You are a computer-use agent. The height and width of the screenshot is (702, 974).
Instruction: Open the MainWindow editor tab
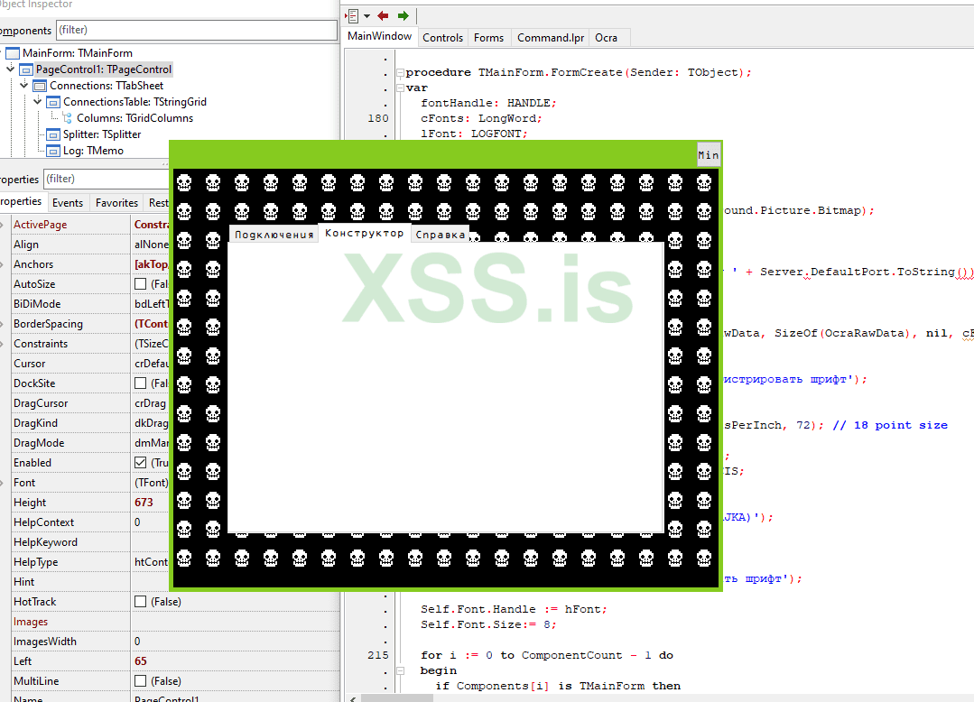tap(379, 36)
